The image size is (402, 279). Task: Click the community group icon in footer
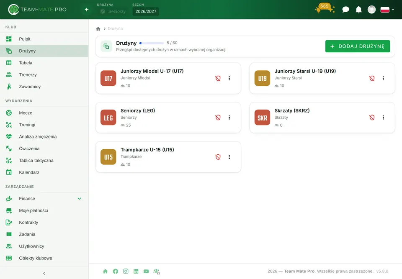point(157,271)
